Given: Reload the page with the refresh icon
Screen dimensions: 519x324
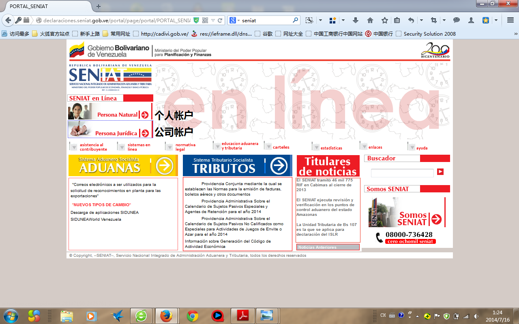Looking at the screenshot, I should (220, 20).
